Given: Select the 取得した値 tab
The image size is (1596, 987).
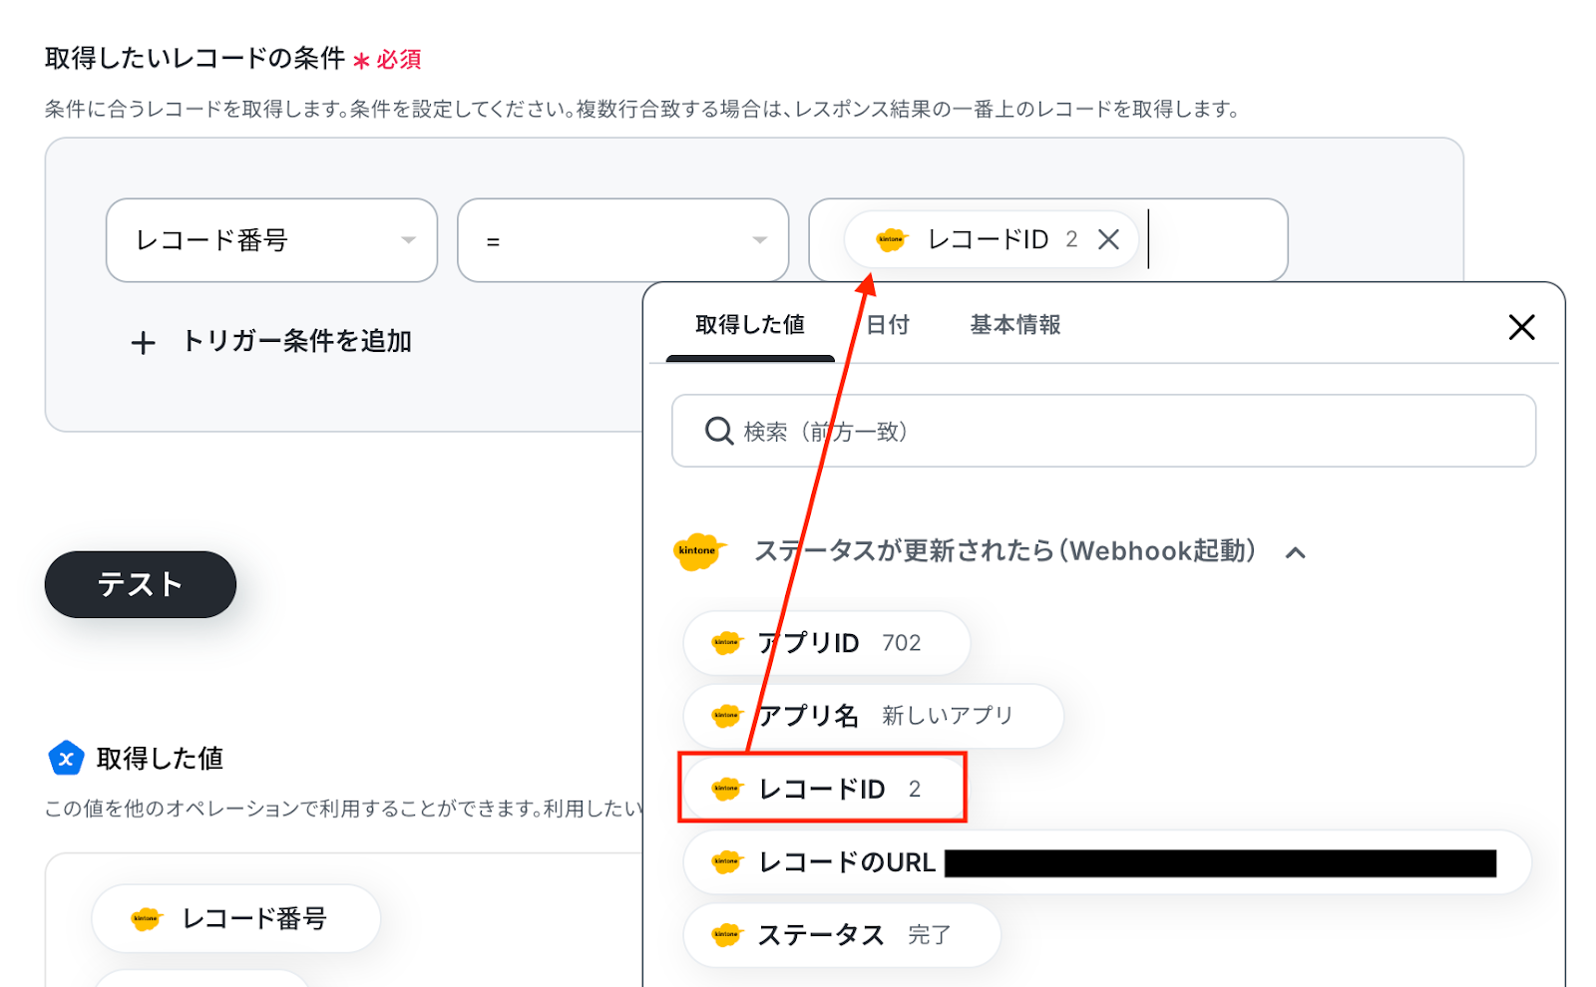Looking at the screenshot, I should [750, 325].
